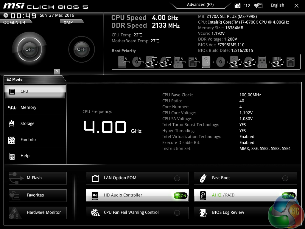This screenshot has width=305, height=229.
Task: Enable Fast Boot
Action: [x=285, y=178]
